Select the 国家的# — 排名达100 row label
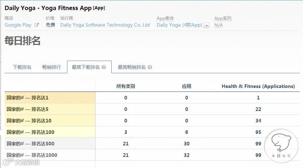The image size is (303, 168). (x=30, y=132)
